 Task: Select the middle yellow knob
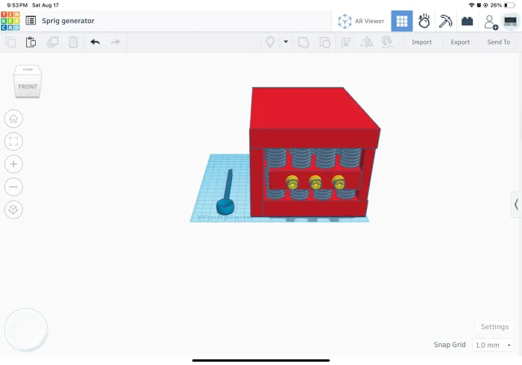pyautogui.click(x=315, y=182)
